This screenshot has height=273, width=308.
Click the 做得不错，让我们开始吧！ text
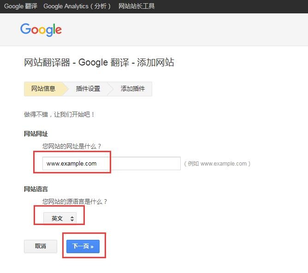click(59, 114)
